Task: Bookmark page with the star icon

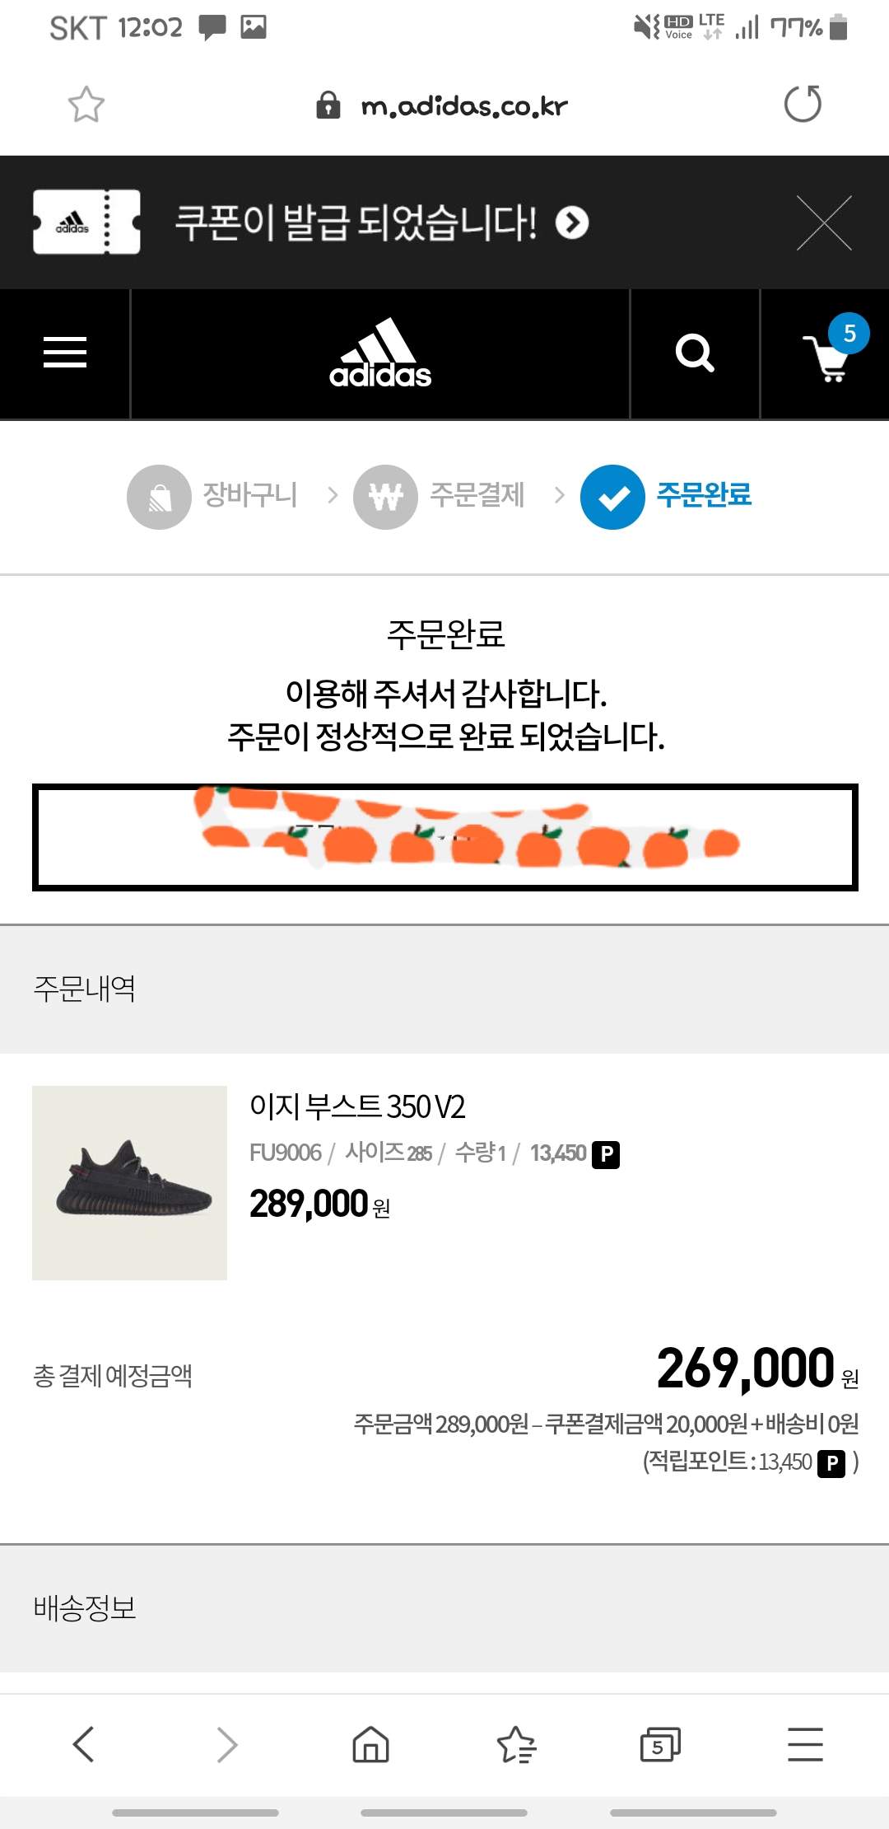Action: point(86,105)
